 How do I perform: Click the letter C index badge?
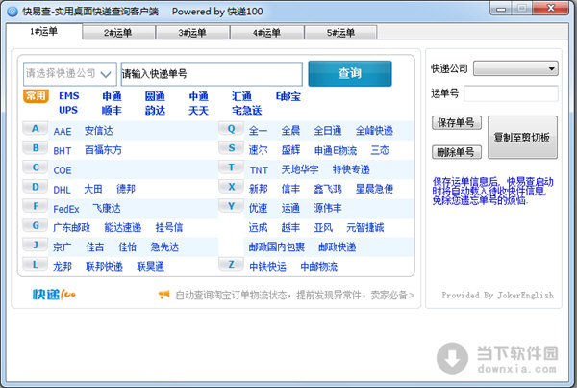point(36,168)
